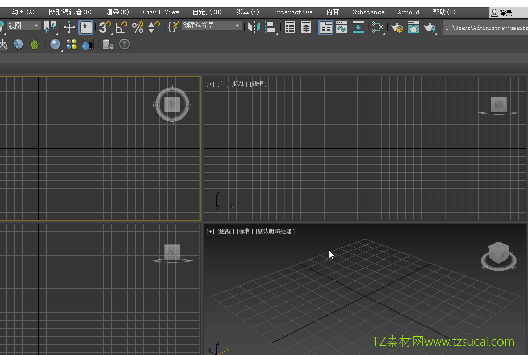Open the [透视] viewport view menu
The height and width of the screenshot is (355, 528).
225,231
